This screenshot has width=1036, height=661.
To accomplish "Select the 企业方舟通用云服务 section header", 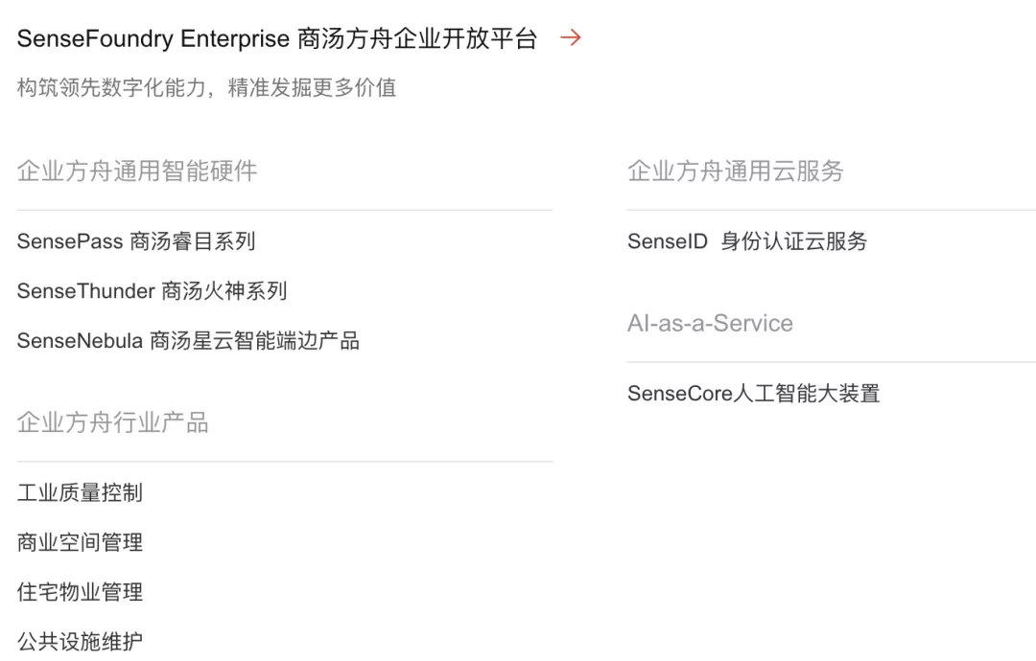I will 736,171.
